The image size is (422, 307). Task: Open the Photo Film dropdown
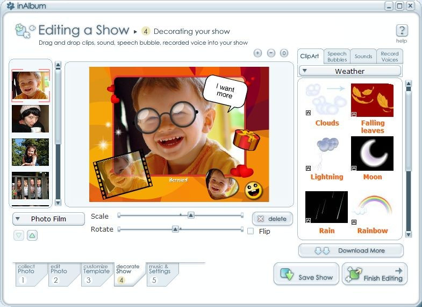point(48,219)
